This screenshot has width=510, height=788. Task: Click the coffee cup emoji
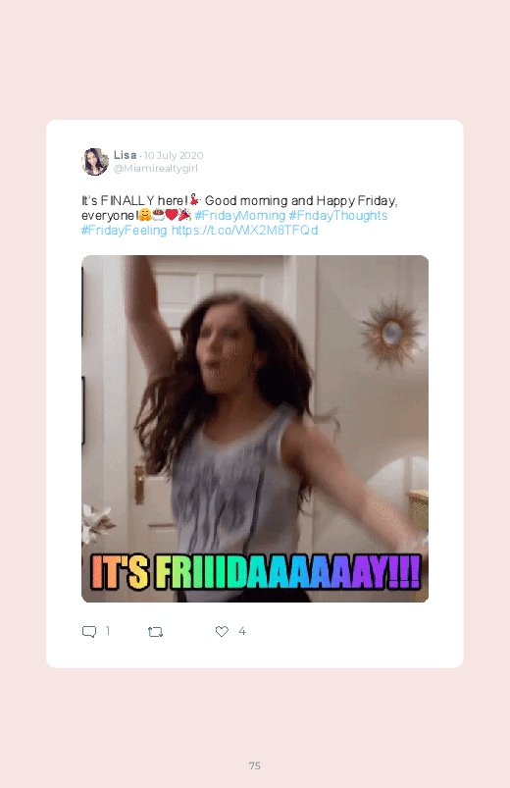click(158, 215)
